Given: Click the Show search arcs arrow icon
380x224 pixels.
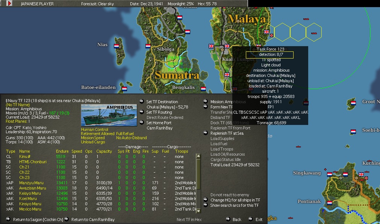Looking at the screenshot, I should click(x=206, y=205).
